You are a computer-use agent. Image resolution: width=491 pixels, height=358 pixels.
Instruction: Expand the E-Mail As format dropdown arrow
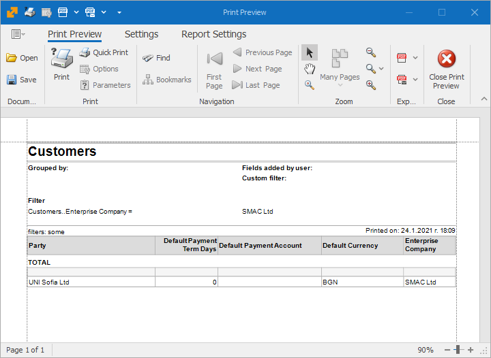point(415,80)
